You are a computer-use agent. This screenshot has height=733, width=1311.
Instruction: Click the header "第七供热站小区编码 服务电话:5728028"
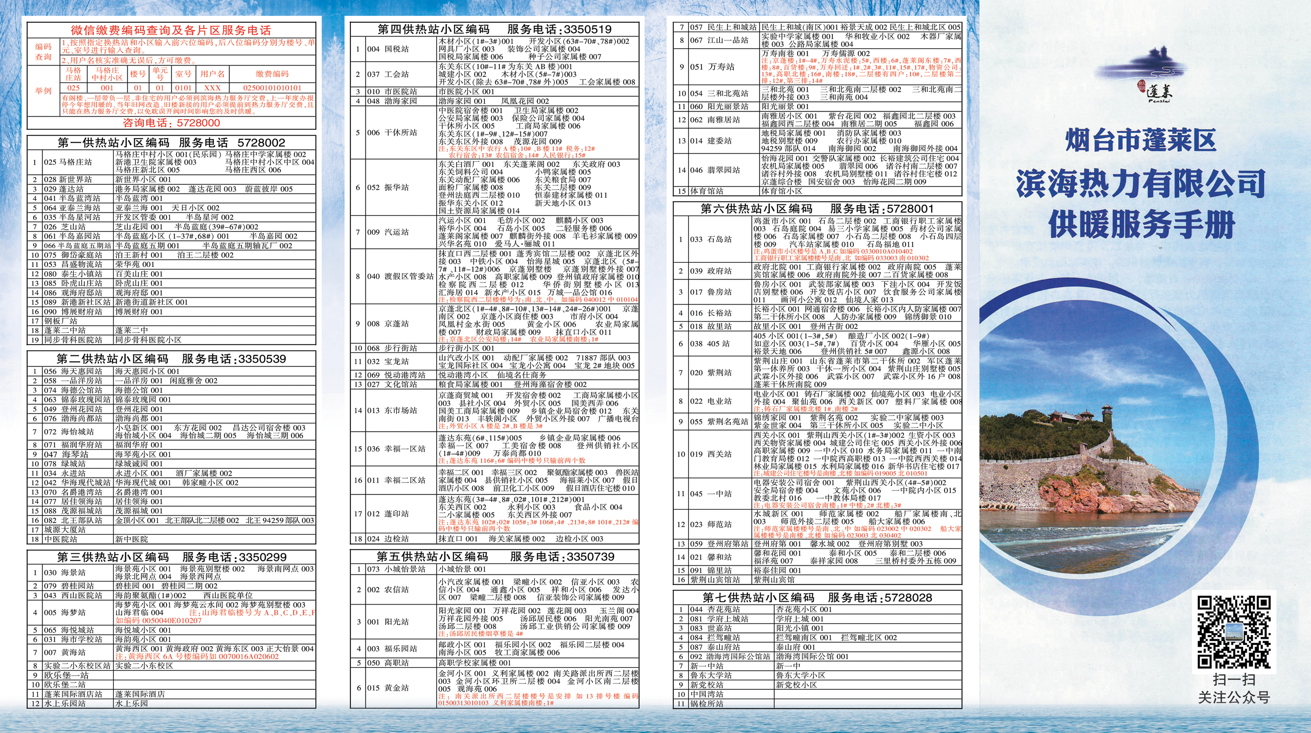817,597
